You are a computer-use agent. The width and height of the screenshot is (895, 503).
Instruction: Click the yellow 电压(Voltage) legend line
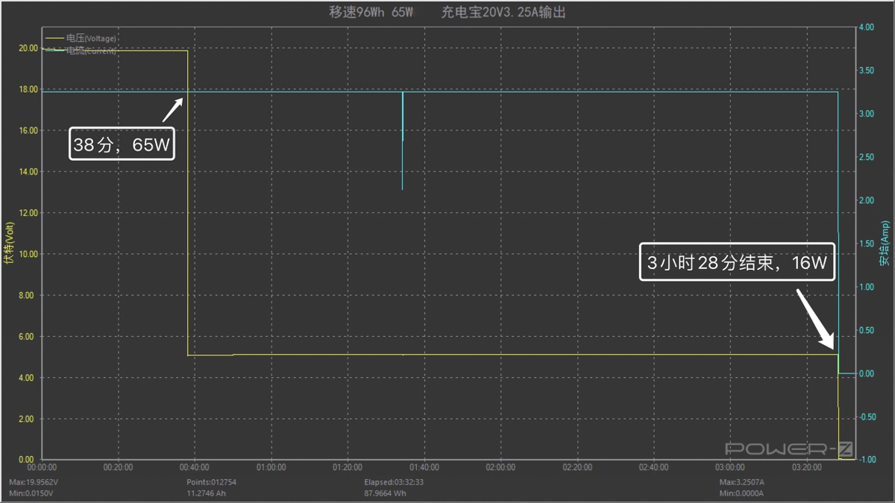(x=55, y=38)
